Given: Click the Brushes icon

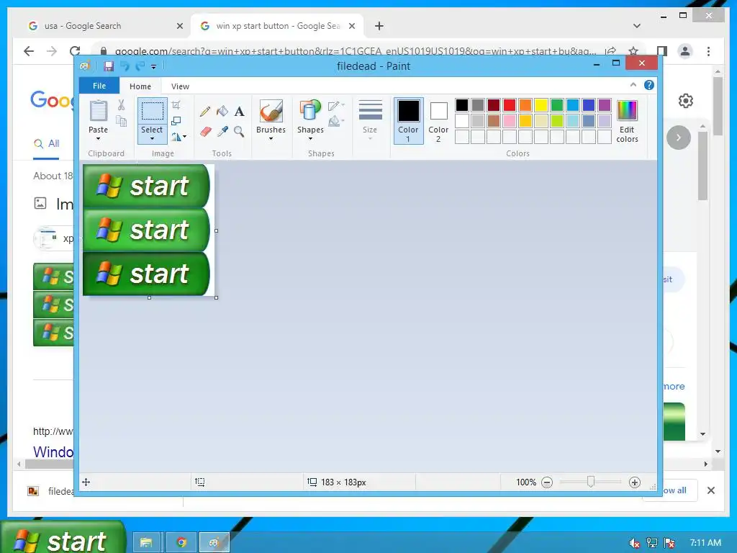Looking at the screenshot, I should tap(271, 112).
